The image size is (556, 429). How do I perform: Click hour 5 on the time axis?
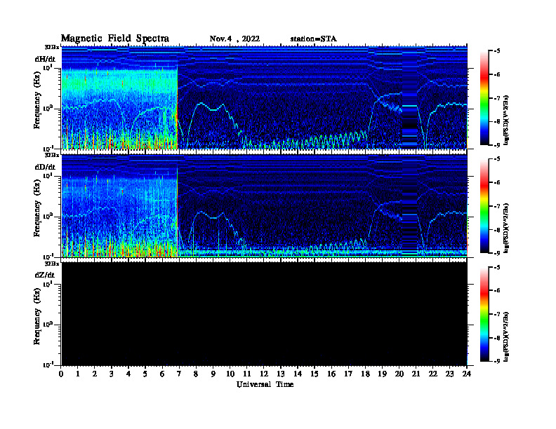[145, 374]
